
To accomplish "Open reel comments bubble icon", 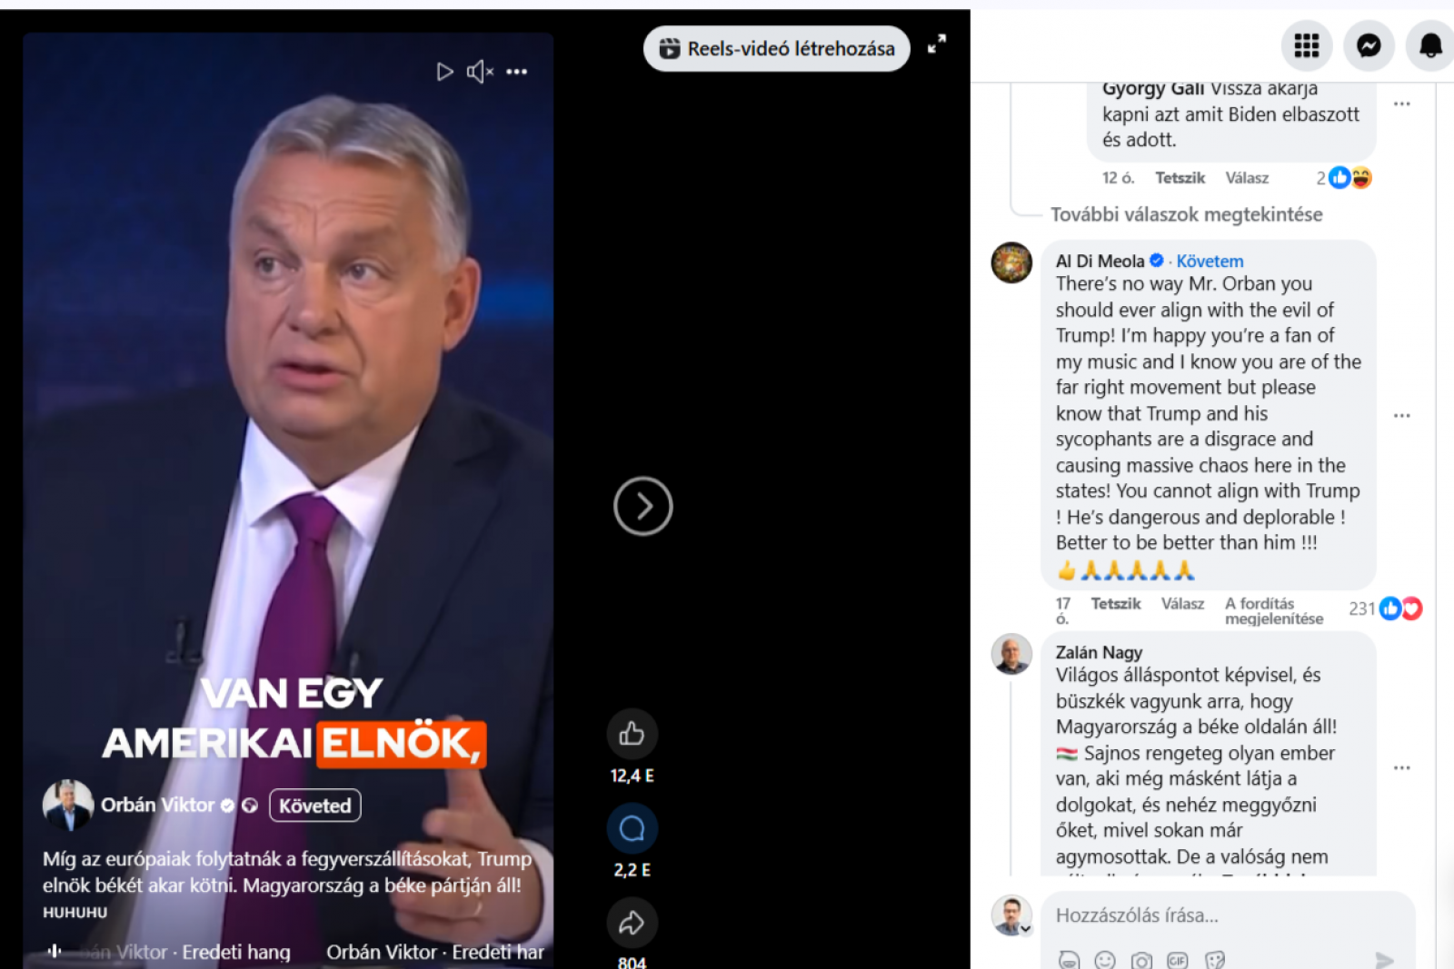I will 632,828.
